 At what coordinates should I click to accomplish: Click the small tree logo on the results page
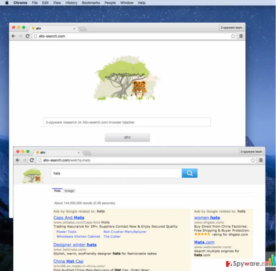33,176
